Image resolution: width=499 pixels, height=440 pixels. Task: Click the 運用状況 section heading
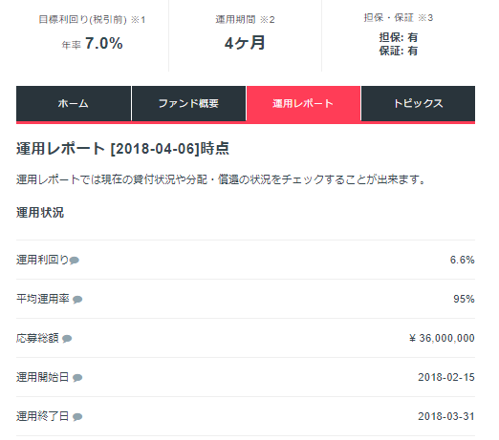tap(40, 213)
